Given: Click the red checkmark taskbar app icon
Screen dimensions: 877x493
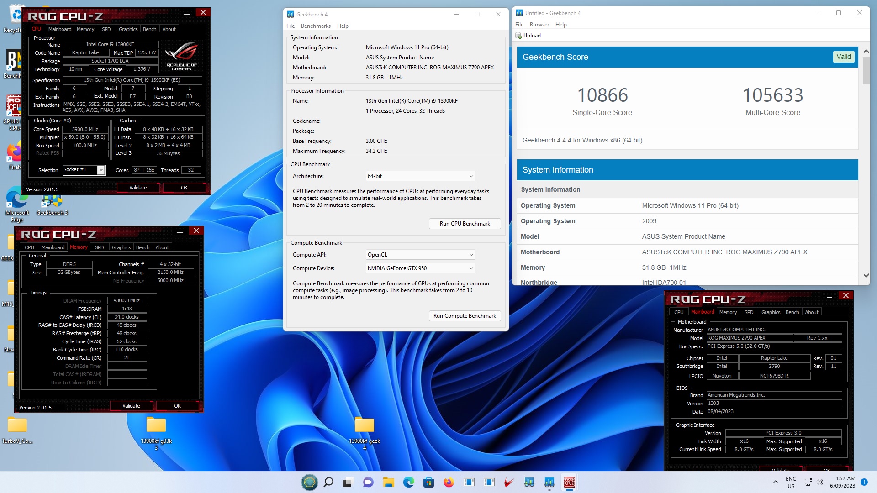Looking at the screenshot, I should (x=509, y=482).
